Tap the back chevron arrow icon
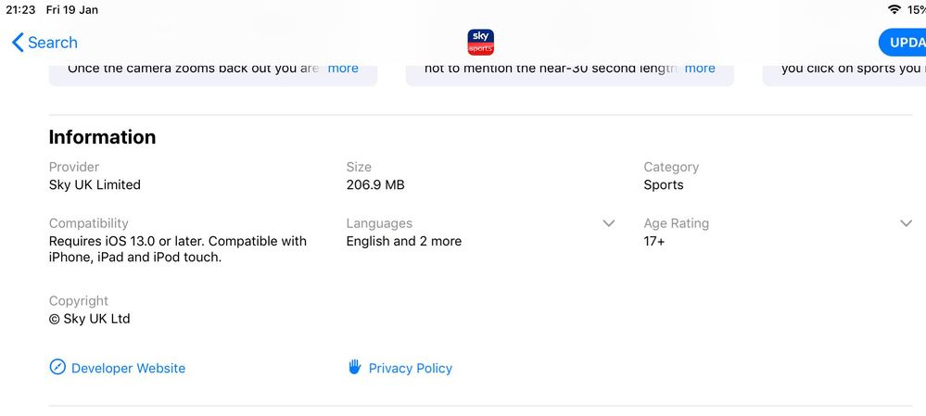The image size is (926, 416). coord(18,43)
